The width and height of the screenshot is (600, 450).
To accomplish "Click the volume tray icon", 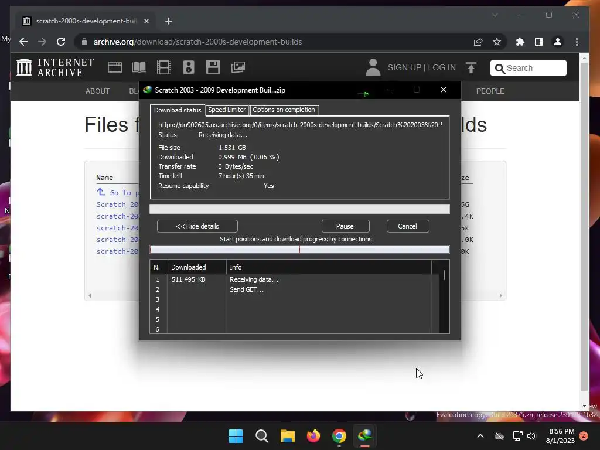I will (531, 436).
